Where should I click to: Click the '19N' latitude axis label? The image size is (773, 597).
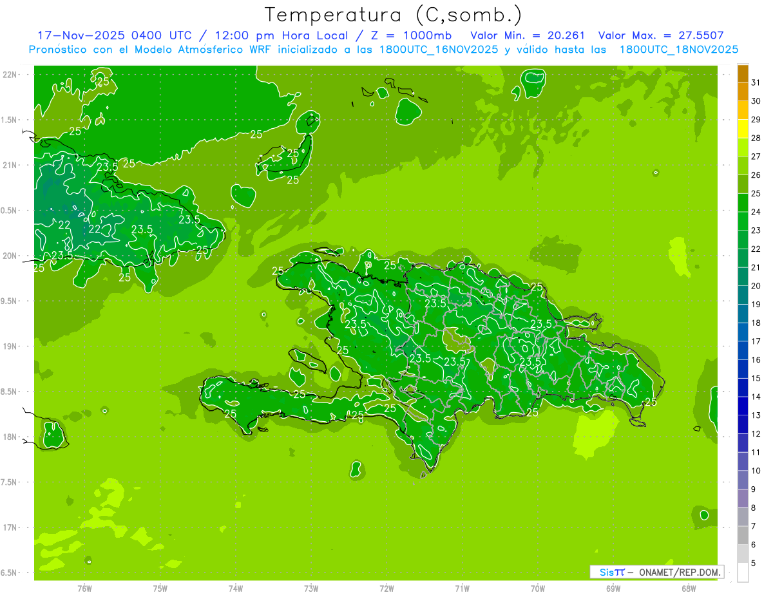(10, 346)
